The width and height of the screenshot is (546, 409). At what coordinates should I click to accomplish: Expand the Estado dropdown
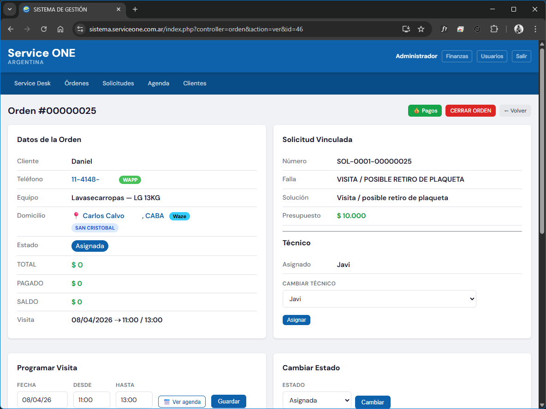[317, 400]
